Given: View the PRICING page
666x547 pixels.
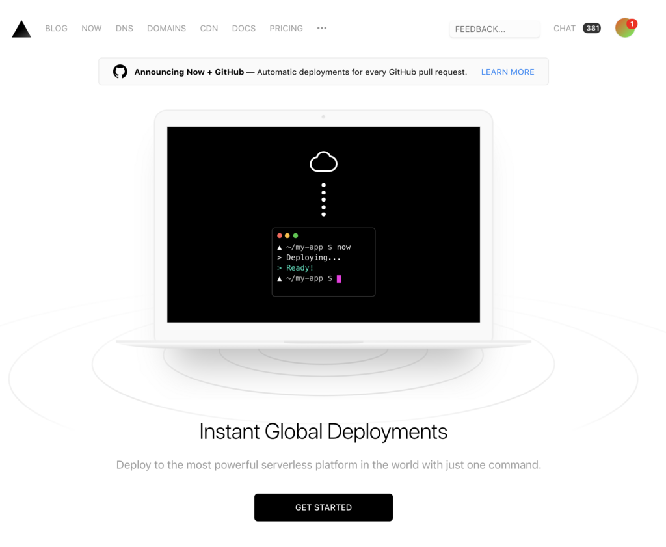Looking at the screenshot, I should click(286, 29).
